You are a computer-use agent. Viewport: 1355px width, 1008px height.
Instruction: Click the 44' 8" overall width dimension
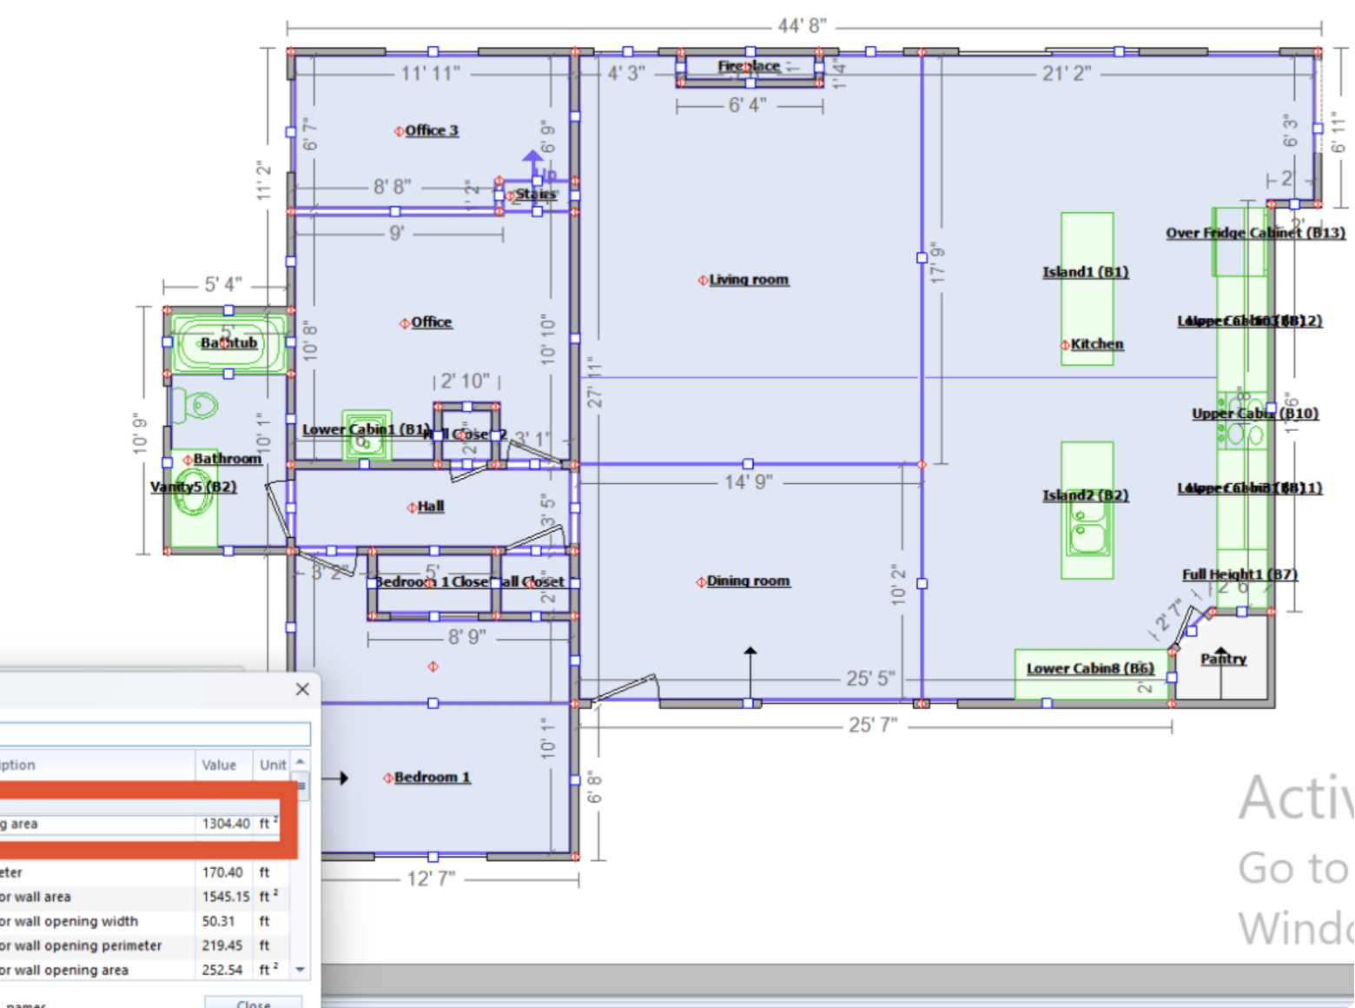[x=802, y=26]
